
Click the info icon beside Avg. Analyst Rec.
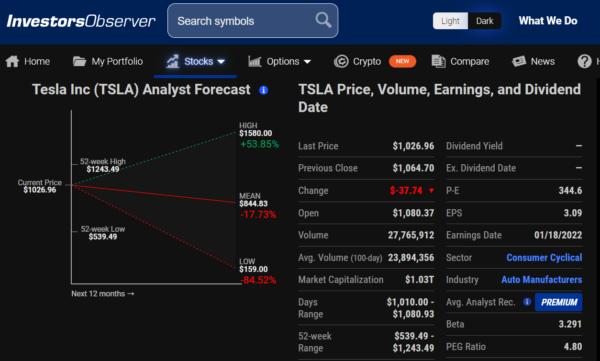(x=527, y=302)
